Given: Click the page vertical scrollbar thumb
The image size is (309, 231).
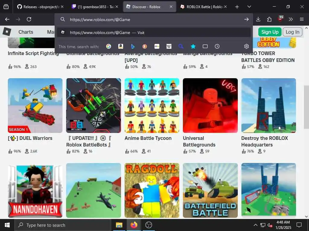Looking at the screenshot, I should (x=306, y=107).
